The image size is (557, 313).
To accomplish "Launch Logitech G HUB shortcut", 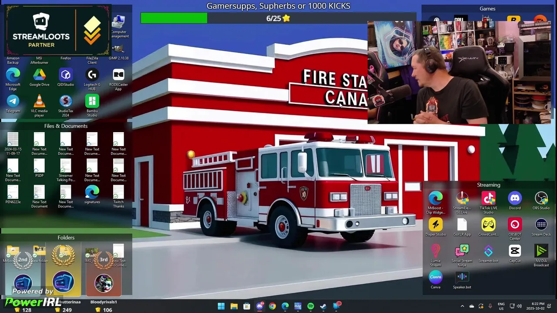I will click(92, 79).
